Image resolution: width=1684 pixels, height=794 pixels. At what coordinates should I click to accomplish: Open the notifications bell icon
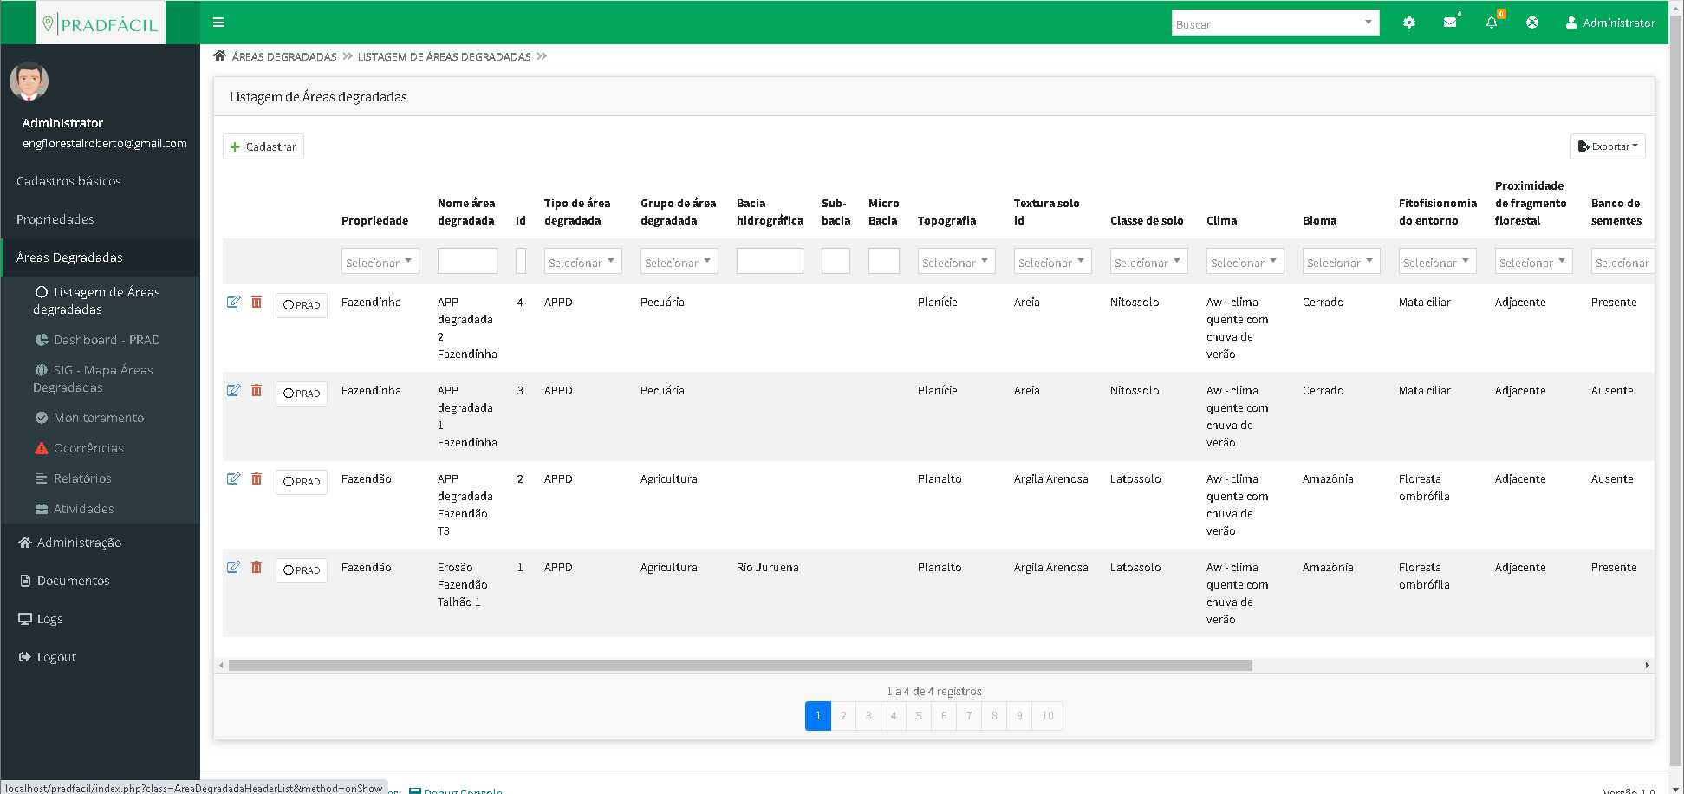(1492, 23)
